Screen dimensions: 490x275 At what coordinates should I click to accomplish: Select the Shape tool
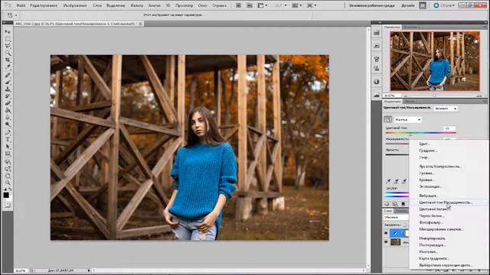8,154
